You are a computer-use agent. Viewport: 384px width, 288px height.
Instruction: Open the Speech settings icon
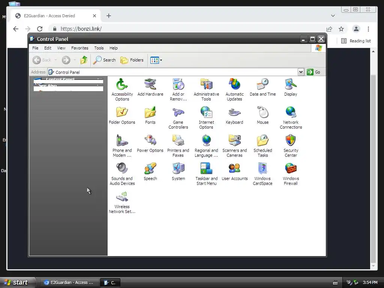[150, 172]
